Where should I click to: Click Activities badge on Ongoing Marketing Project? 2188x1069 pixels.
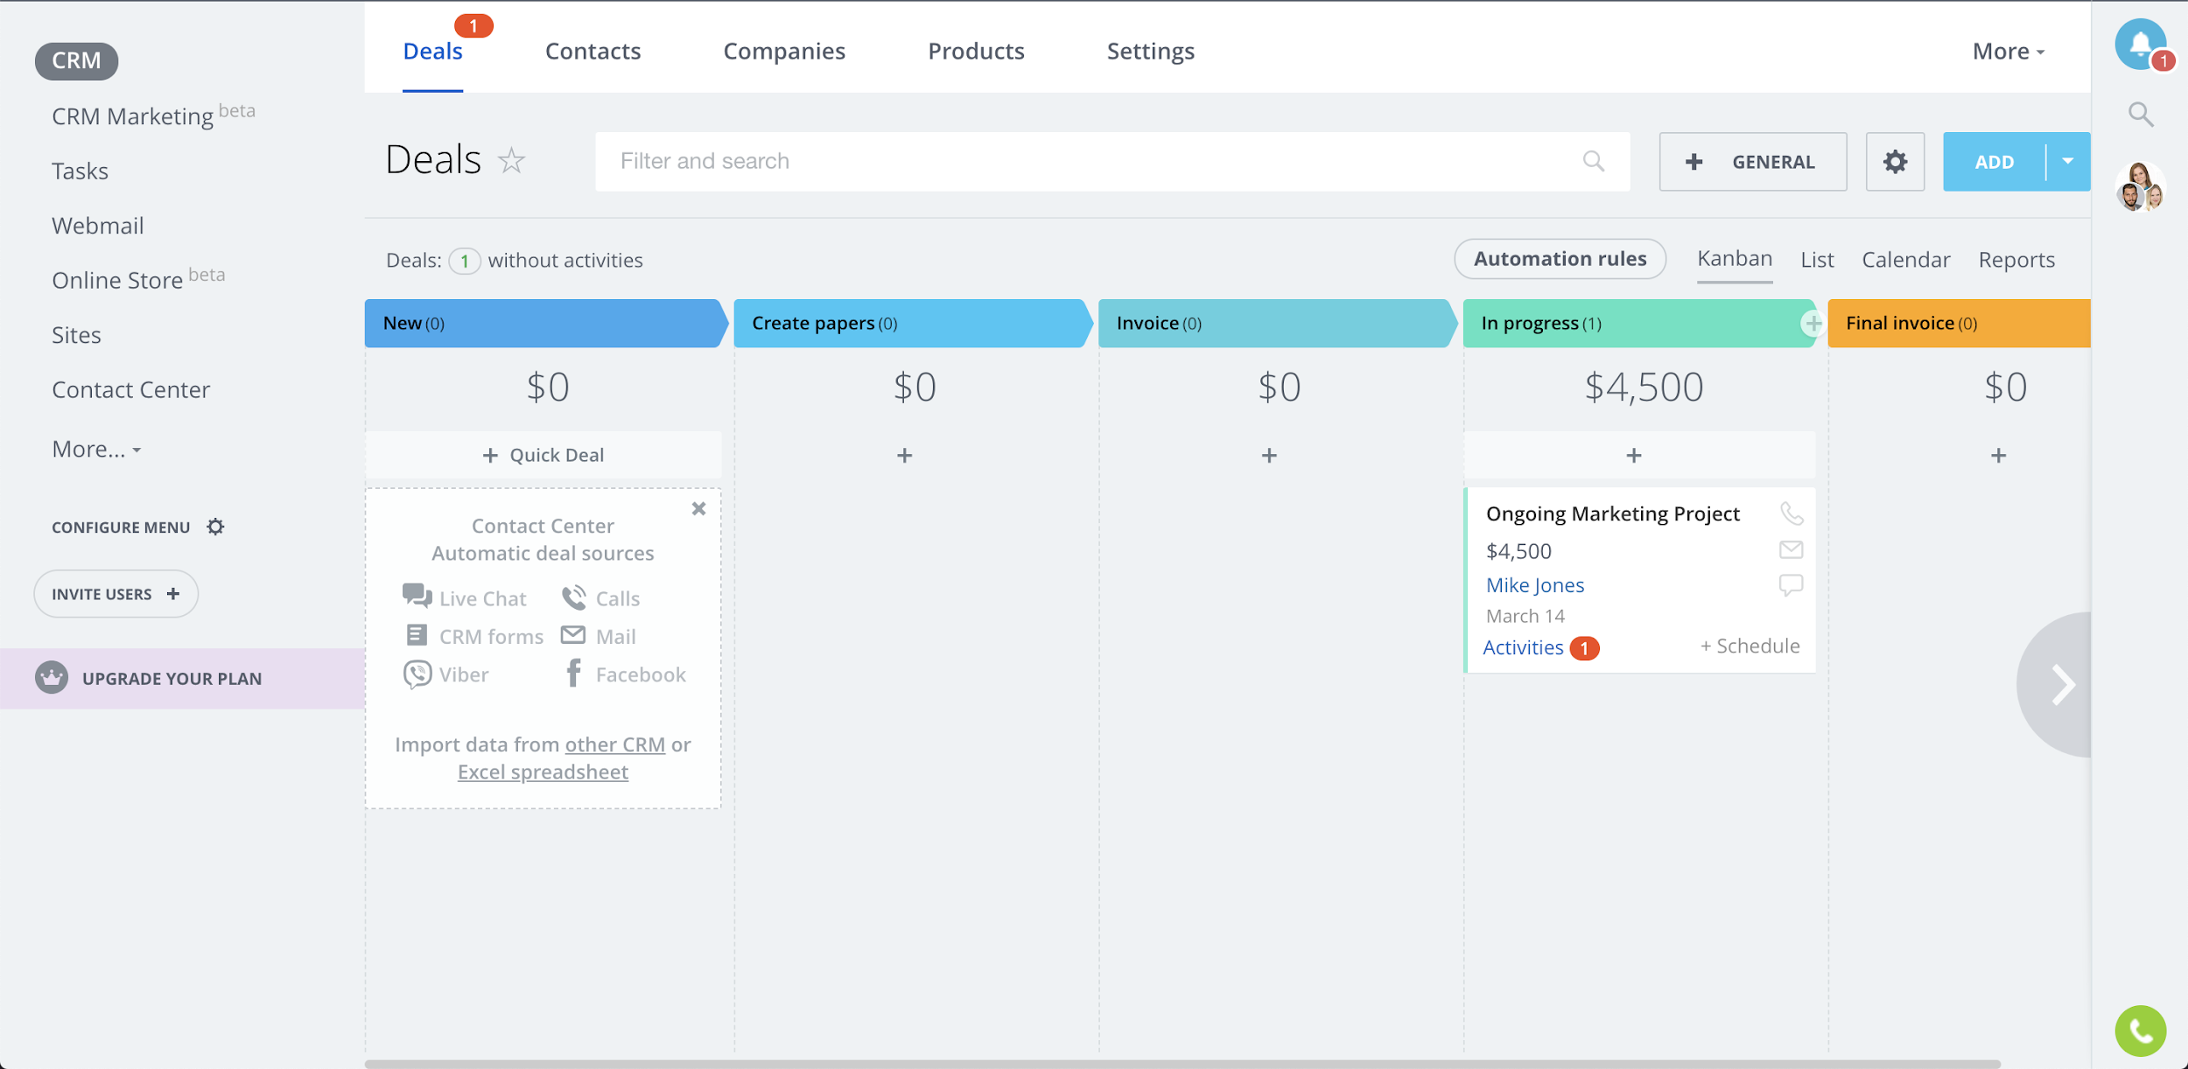click(1584, 647)
